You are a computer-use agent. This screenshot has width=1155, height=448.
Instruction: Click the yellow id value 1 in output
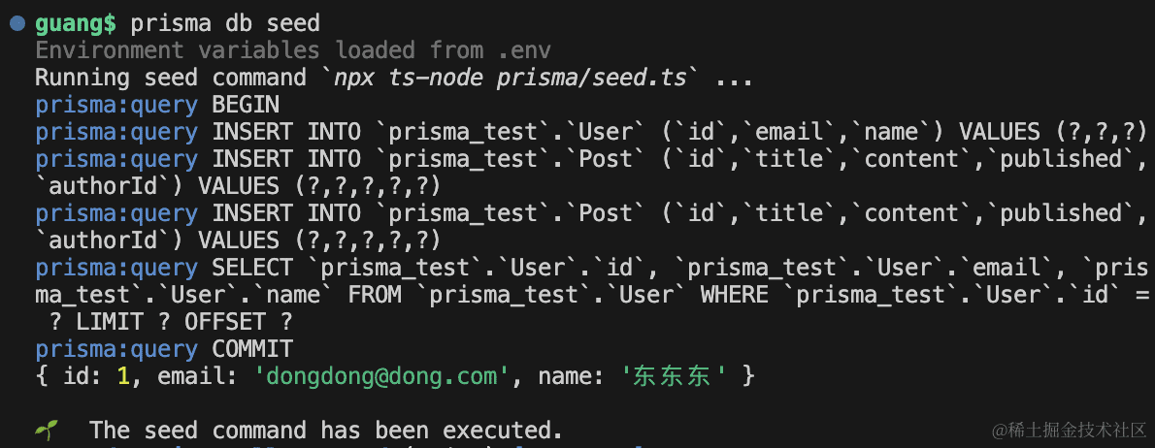(124, 376)
